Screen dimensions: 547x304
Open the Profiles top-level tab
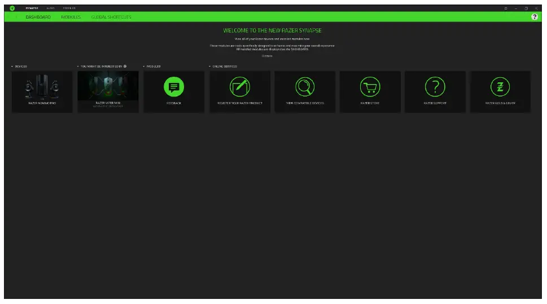coord(69,8)
